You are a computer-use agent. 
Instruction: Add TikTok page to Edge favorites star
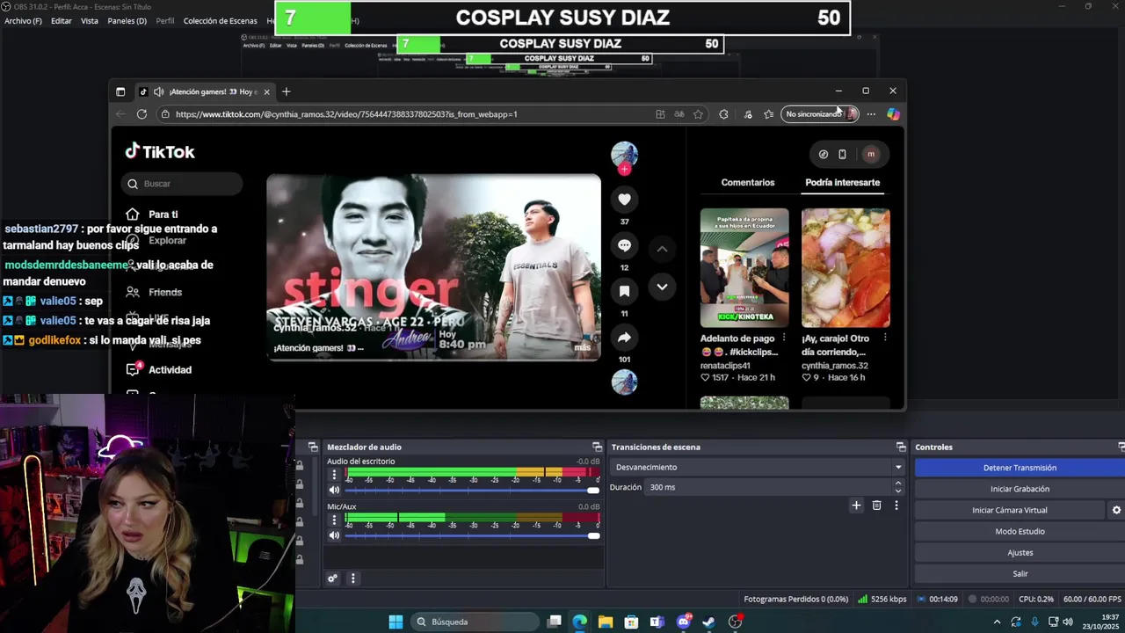point(698,114)
